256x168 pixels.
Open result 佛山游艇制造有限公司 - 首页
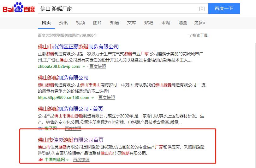tap(70, 109)
